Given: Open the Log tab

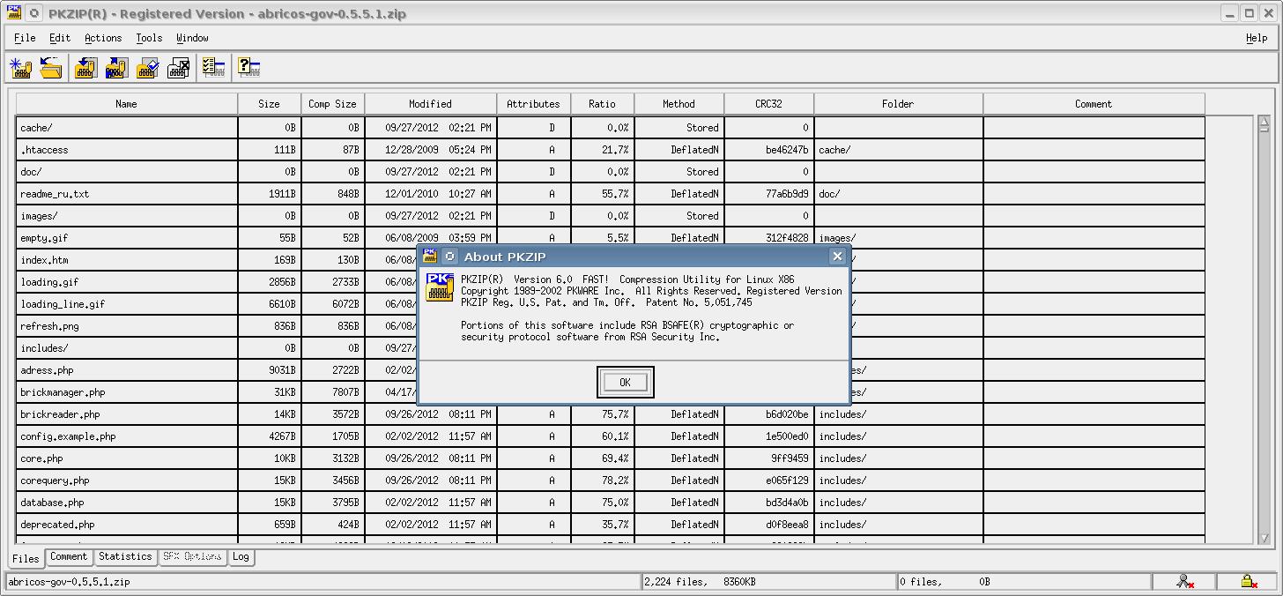Looking at the screenshot, I should pyautogui.click(x=241, y=556).
